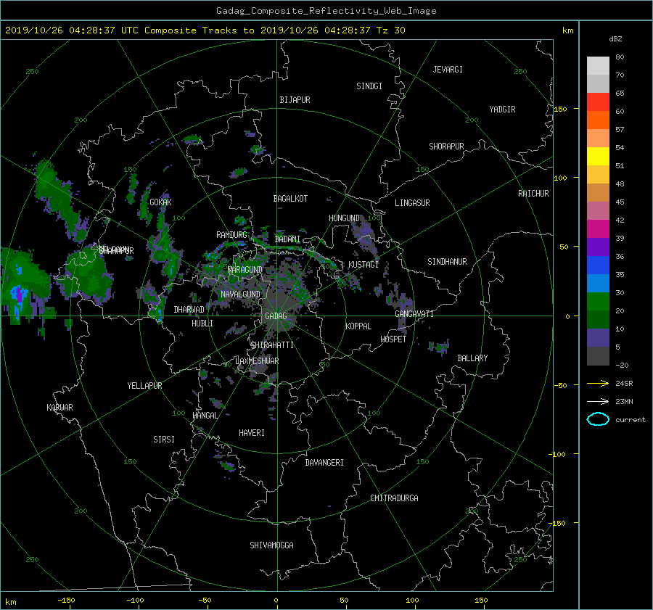Click the HUNGUND city label
Image resolution: width=653 pixels, height=610 pixels.
coord(344,218)
